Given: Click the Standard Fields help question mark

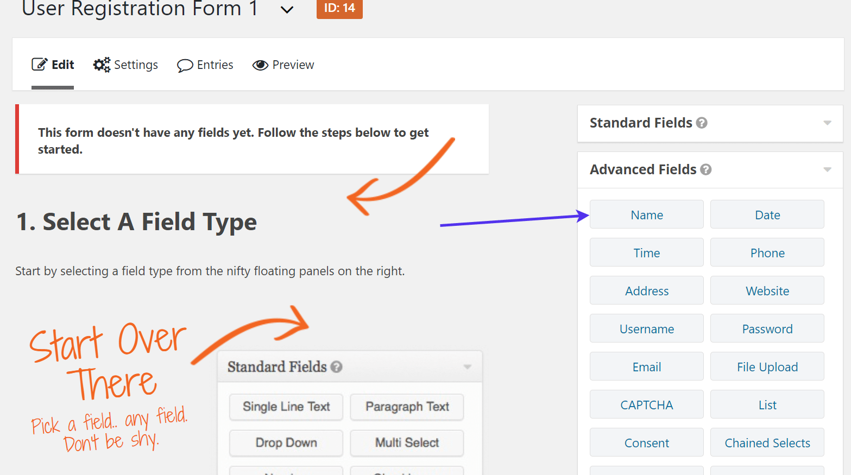Looking at the screenshot, I should [x=702, y=123].
